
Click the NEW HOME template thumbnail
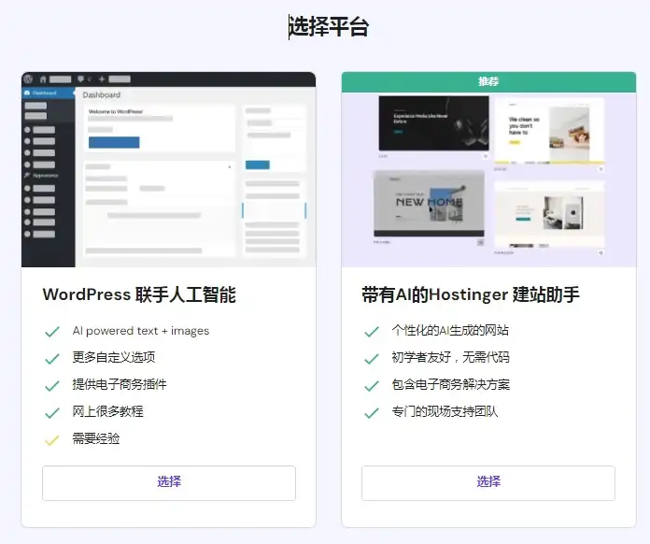[429, 204]
